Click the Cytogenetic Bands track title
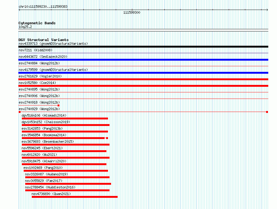The height and width of the screenshot is (209, 277). (37, 23)
